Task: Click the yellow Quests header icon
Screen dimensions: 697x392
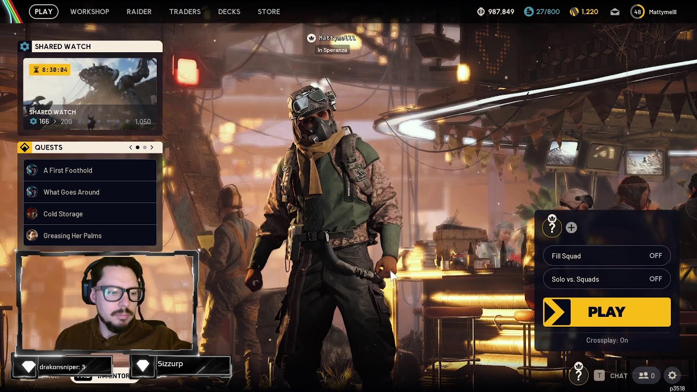Action: [25, 148]
